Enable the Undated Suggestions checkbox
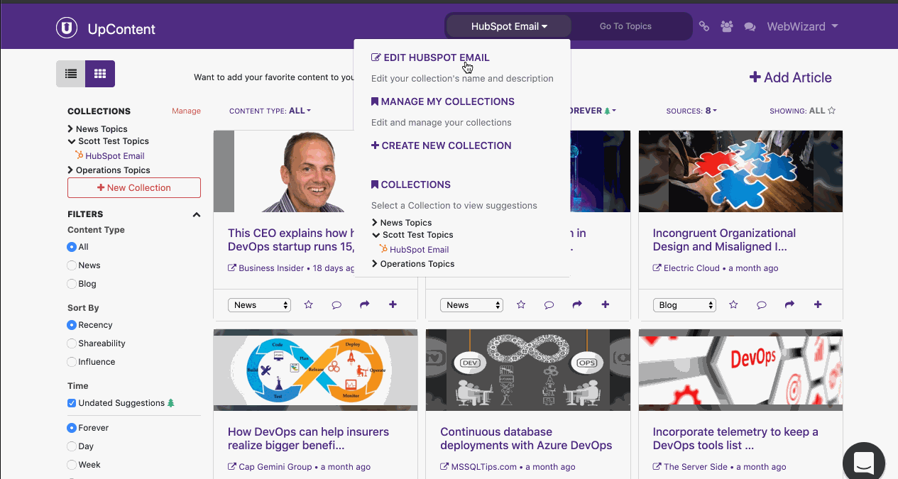This screenshot has width=898, height=479. 71,402
